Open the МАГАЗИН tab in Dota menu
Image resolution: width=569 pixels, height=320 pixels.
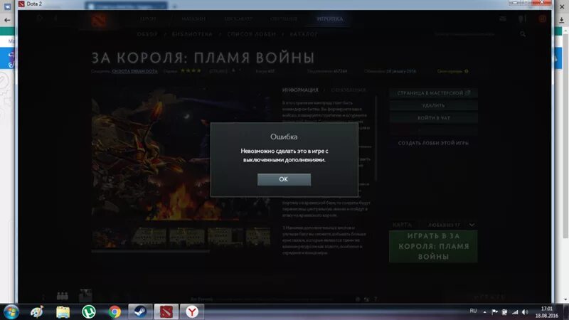[x=193, y=19]
